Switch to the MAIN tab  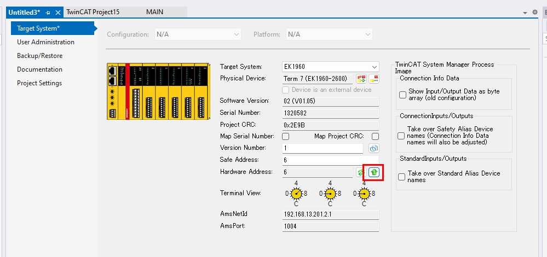click(x=154, y=12)
